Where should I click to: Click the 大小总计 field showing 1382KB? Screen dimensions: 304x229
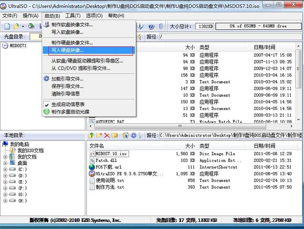[x=205, y=27]
